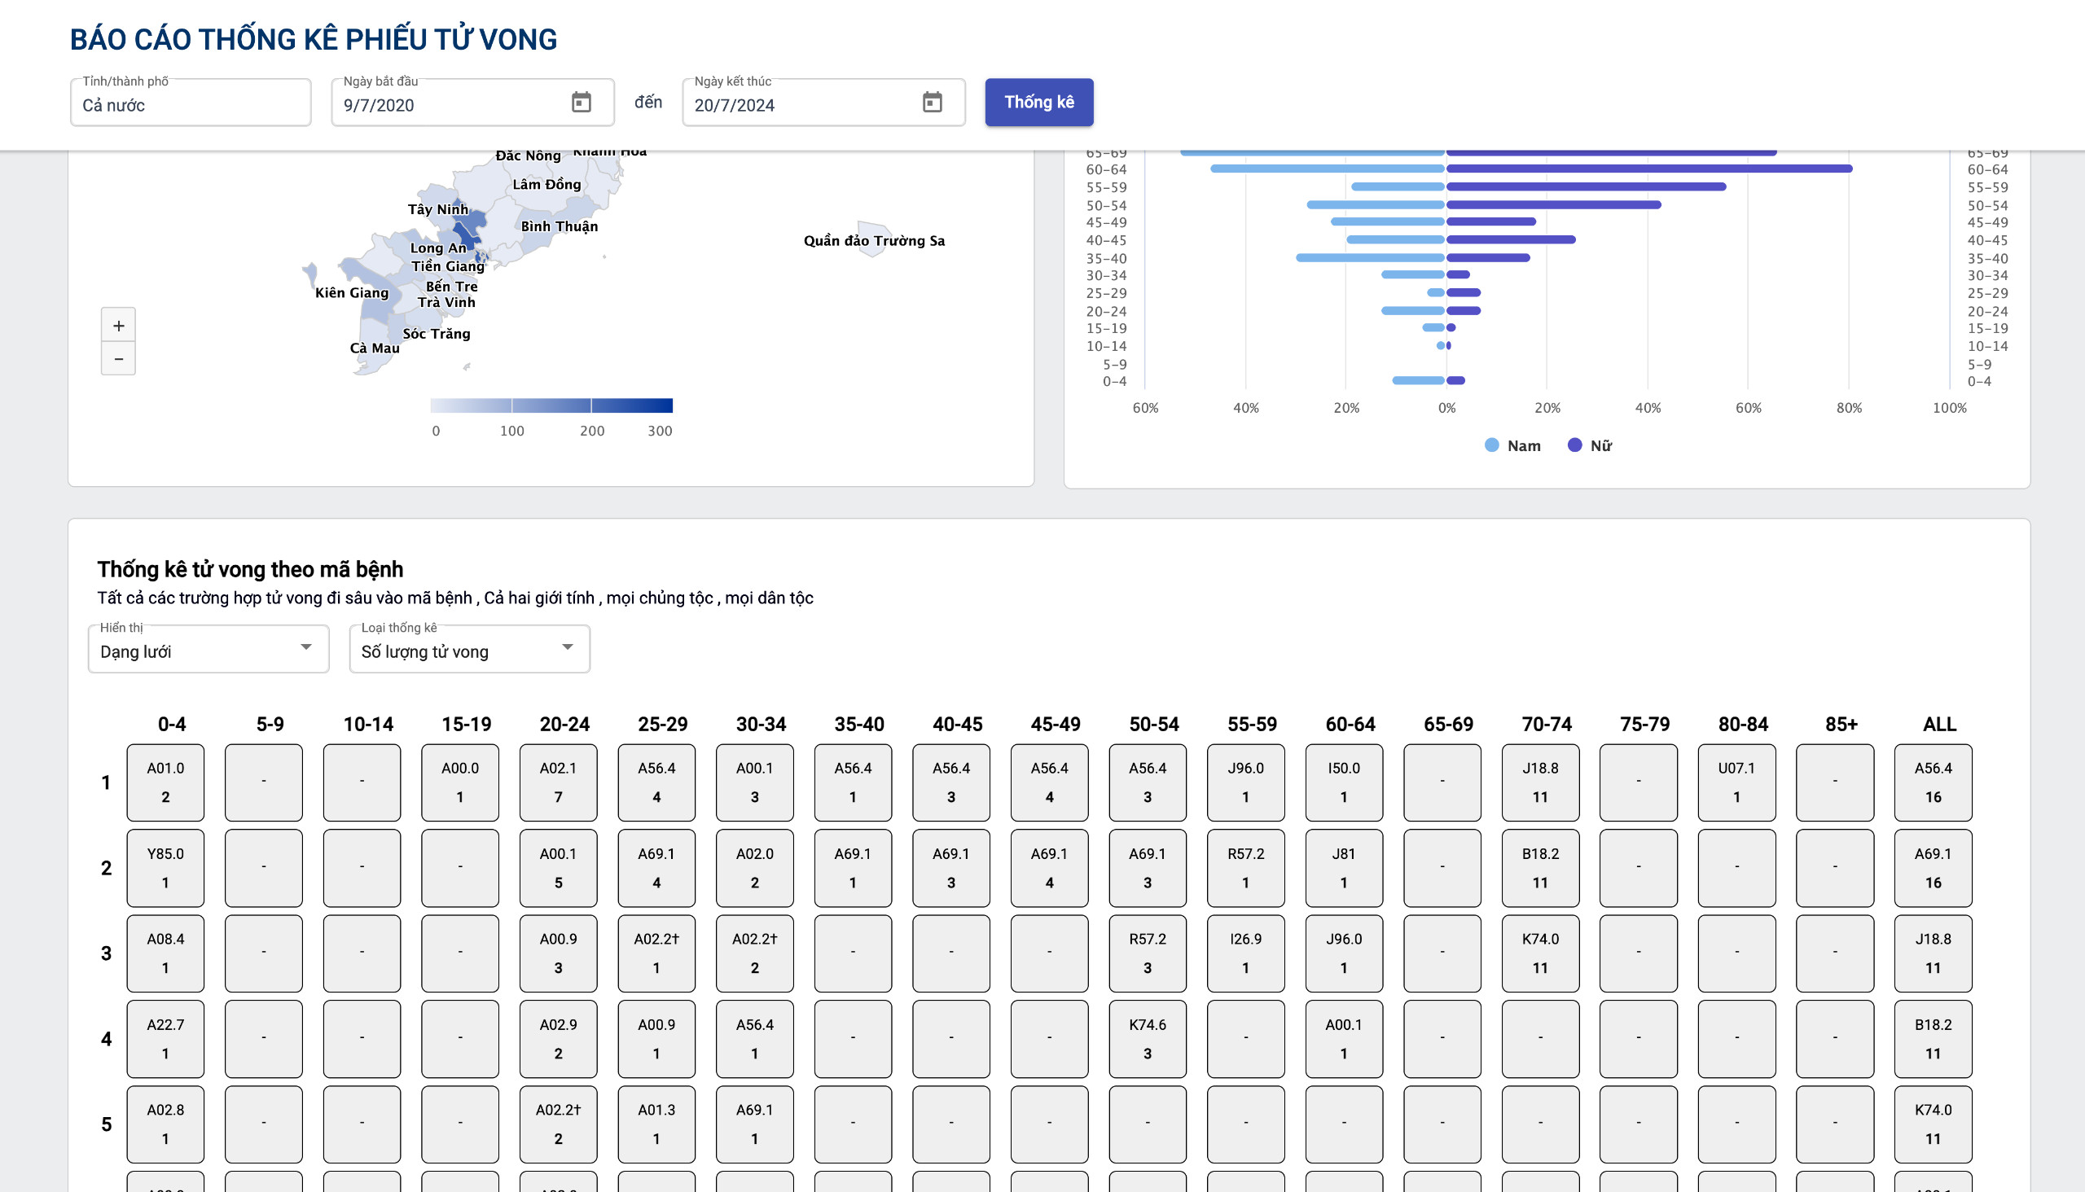Zoom in on the province map
Image resolution: width=2085 pixels, height=1192 pixels.
pos(118,324)
